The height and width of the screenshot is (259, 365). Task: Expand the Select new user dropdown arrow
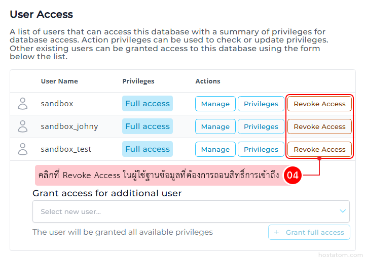[x=343, y=211]
